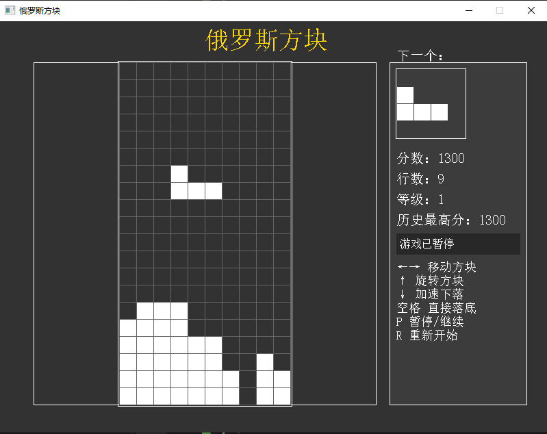Viewport: 547px width, 434px height.
Task: Click the 历史最高分：1300 high score label
Action: 451,220
